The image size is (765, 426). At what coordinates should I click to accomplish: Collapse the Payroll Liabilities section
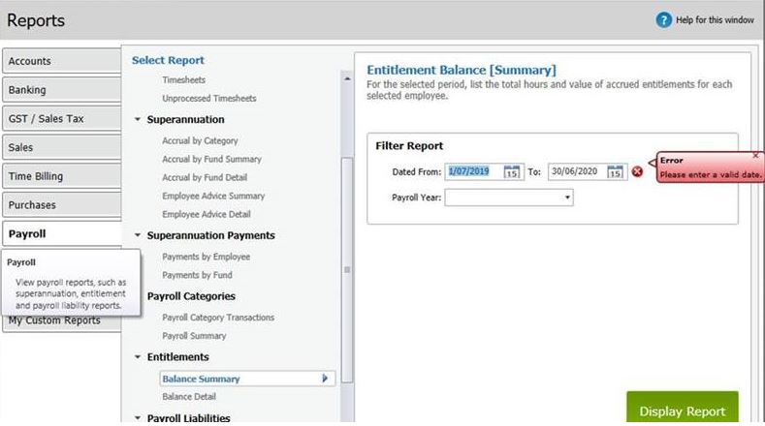[138, 418]
